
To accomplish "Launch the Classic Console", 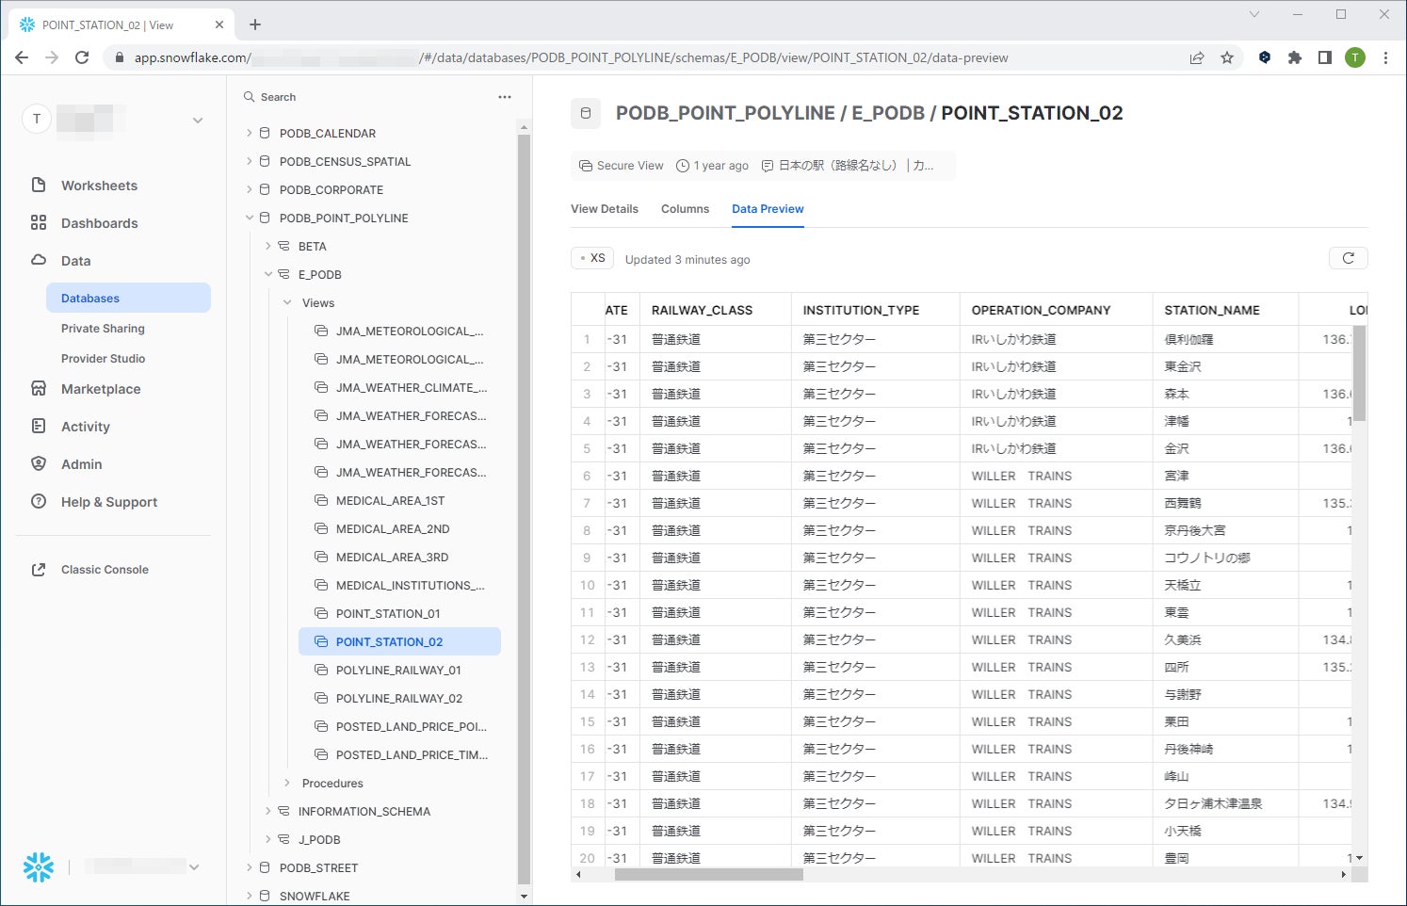I will click(105, 570).
